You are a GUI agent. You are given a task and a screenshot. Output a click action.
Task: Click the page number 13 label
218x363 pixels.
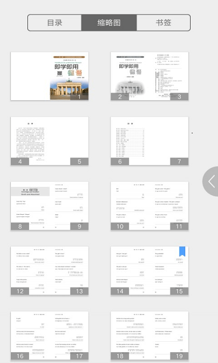[80, 291]
